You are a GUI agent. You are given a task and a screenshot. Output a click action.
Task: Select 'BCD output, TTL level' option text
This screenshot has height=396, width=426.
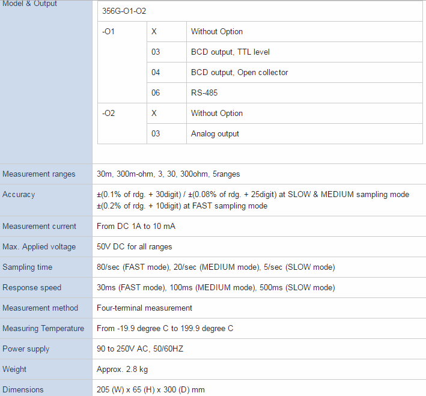230,52
